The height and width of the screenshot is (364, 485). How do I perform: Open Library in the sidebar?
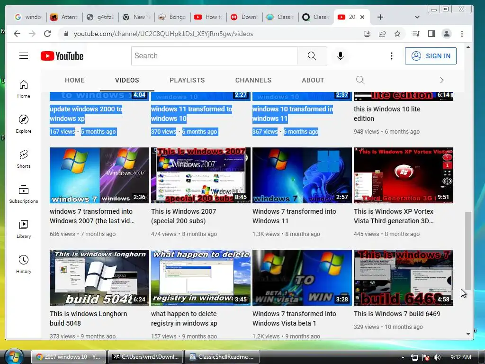coord(24,229)
